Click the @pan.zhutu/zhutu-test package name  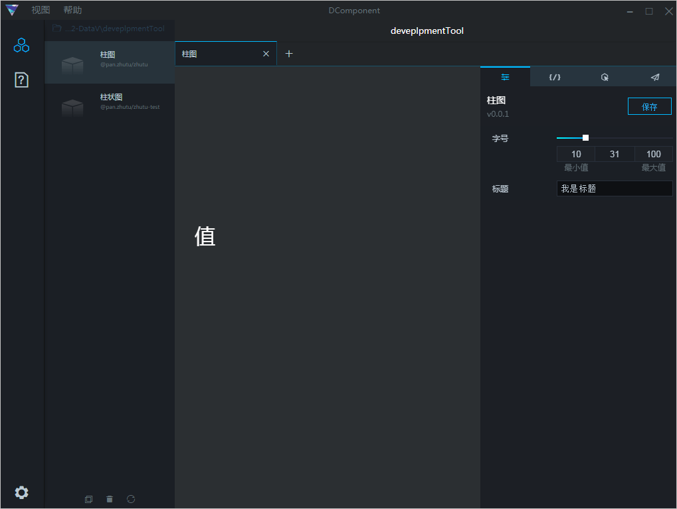(x=130, y=107)
